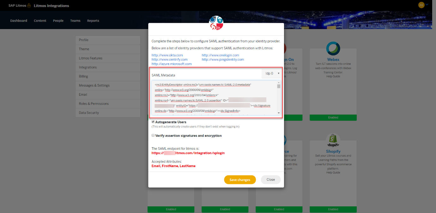Click the Litmos Integrations header title
This screenshot has width=436, height=213.
pyautogui.click(x=51, y=6)
